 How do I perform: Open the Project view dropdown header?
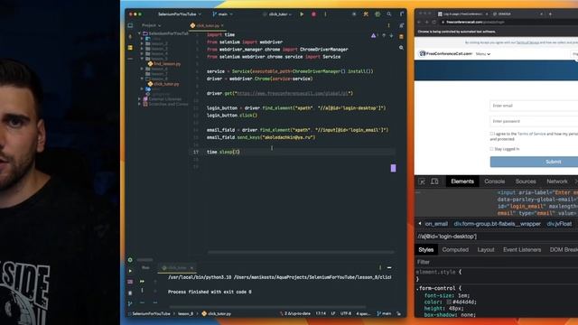click(x=151, y=25)
